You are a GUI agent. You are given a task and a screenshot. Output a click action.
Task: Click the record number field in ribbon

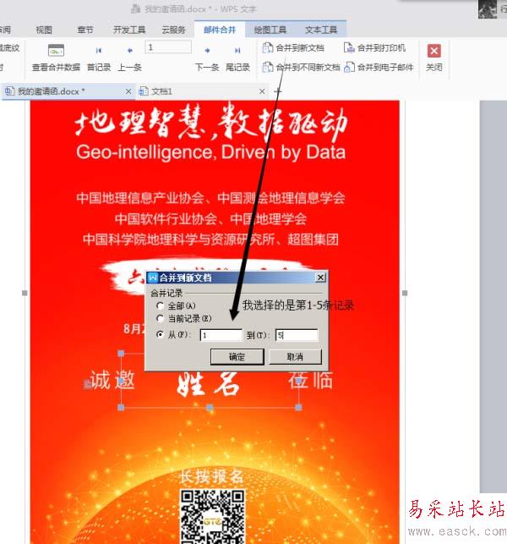tap(168, 47)
